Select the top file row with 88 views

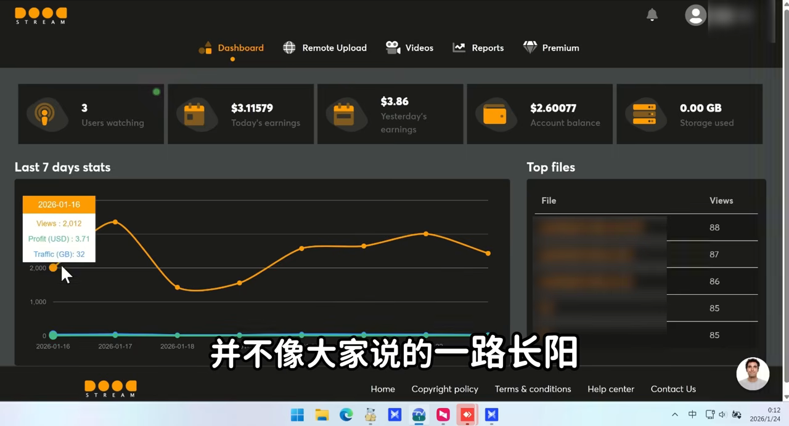tap(645, 227)
